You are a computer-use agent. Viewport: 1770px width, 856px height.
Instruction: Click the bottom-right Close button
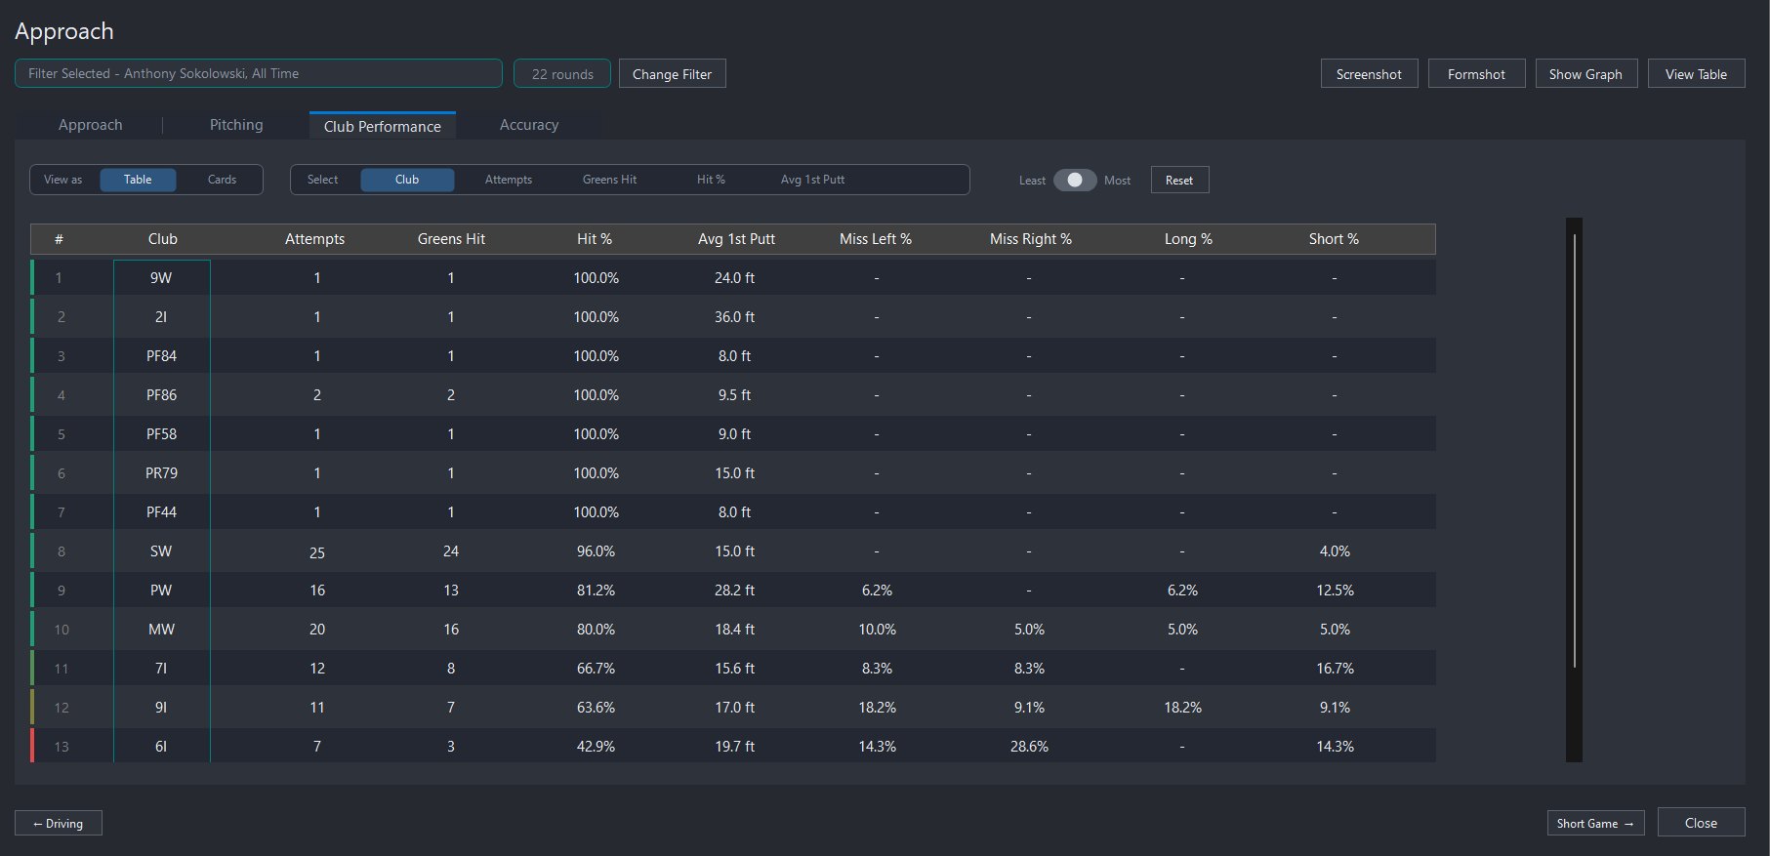pyautogui.click(x=1701, y=823)
